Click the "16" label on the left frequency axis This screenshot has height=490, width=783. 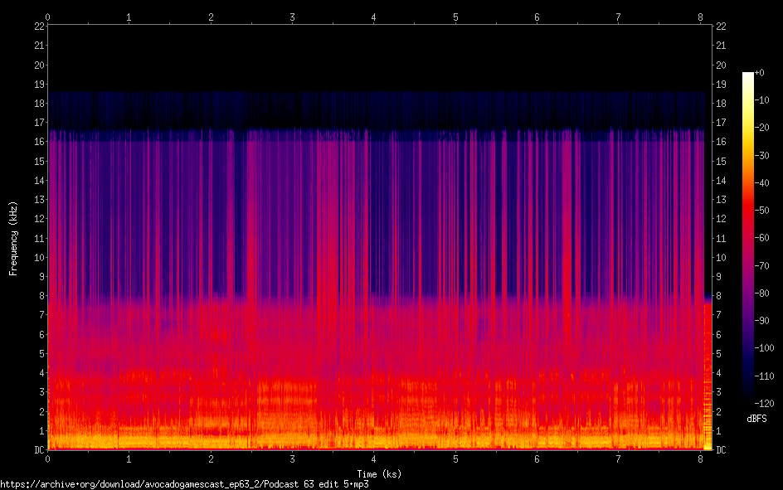40,142
